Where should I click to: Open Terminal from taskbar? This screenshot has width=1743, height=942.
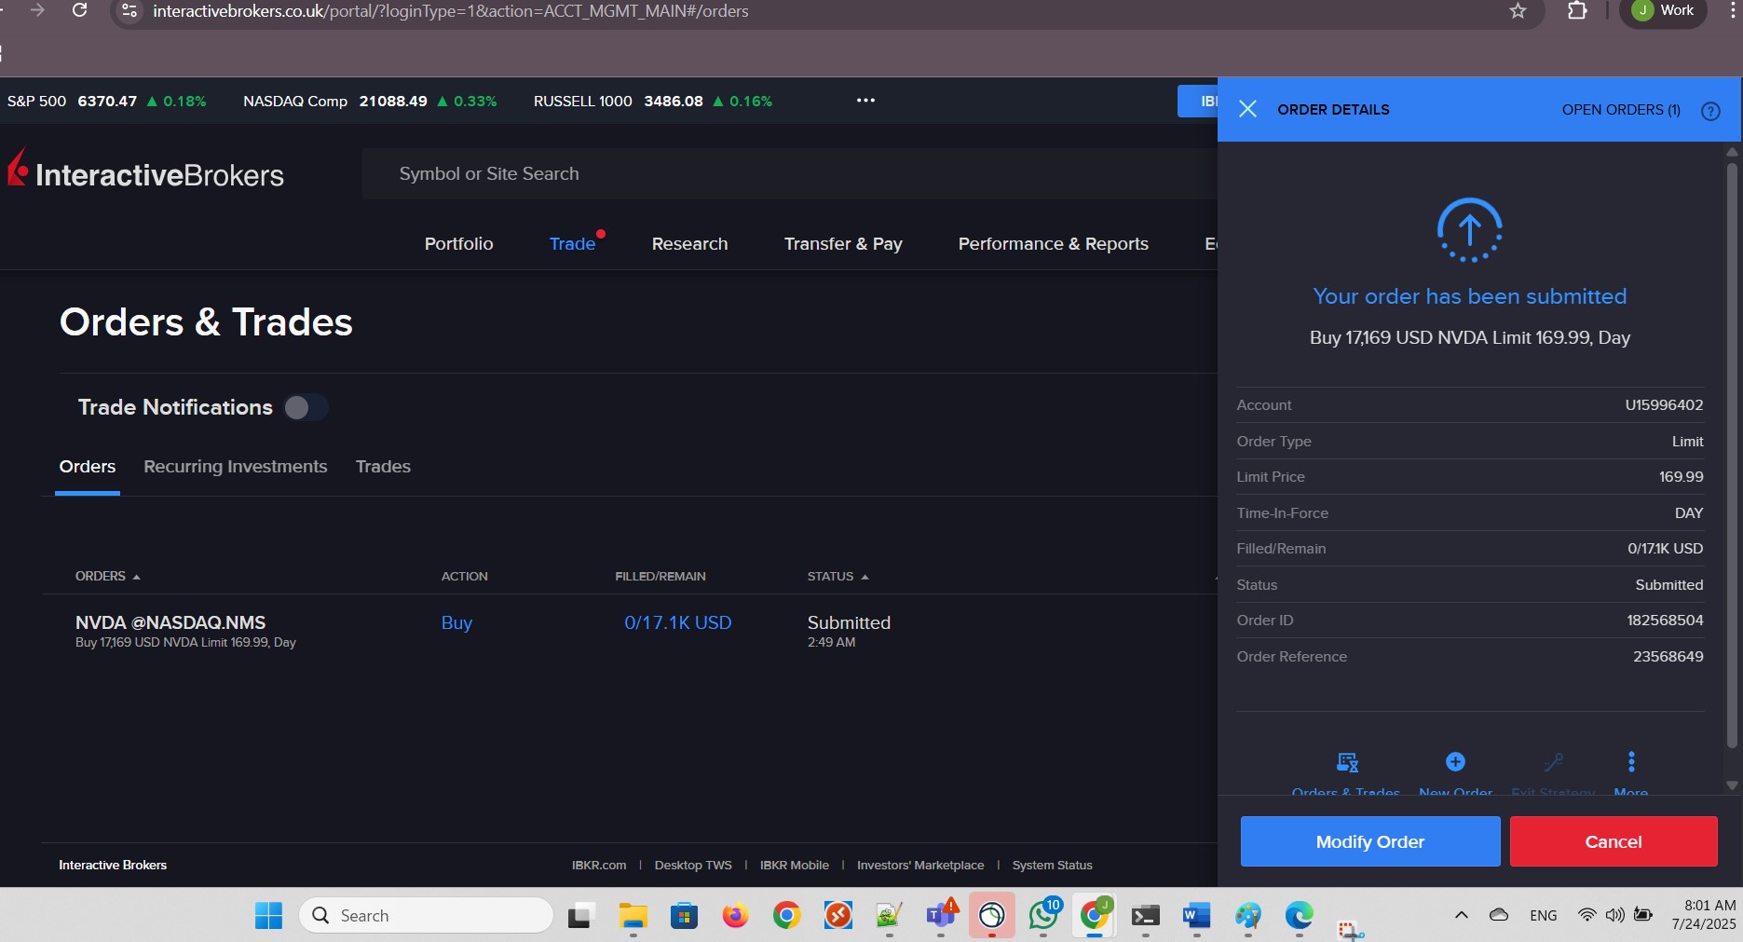[x=1145, y=916]
